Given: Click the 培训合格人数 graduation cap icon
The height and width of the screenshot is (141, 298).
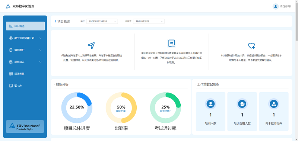Looking at the screenshot, I should click(x=242, y=104).
